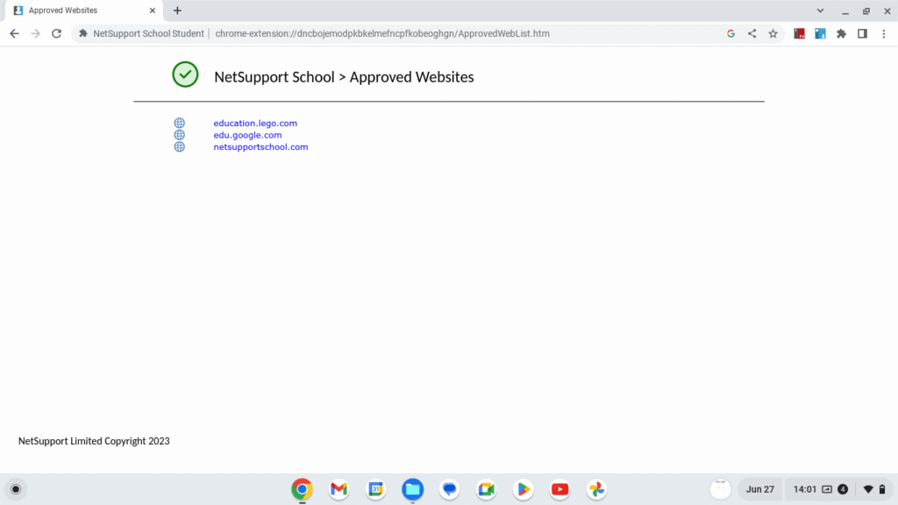Open Messages from the shelf

tap(450, 489)
